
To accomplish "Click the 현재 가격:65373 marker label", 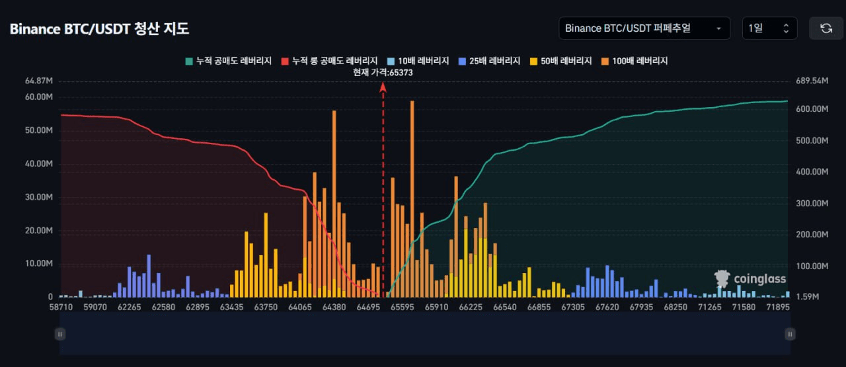I will [x=383, y=73].
